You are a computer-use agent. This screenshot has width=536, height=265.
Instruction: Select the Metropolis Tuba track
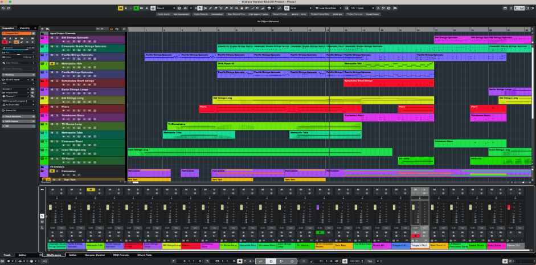click(x=83, y=134)
